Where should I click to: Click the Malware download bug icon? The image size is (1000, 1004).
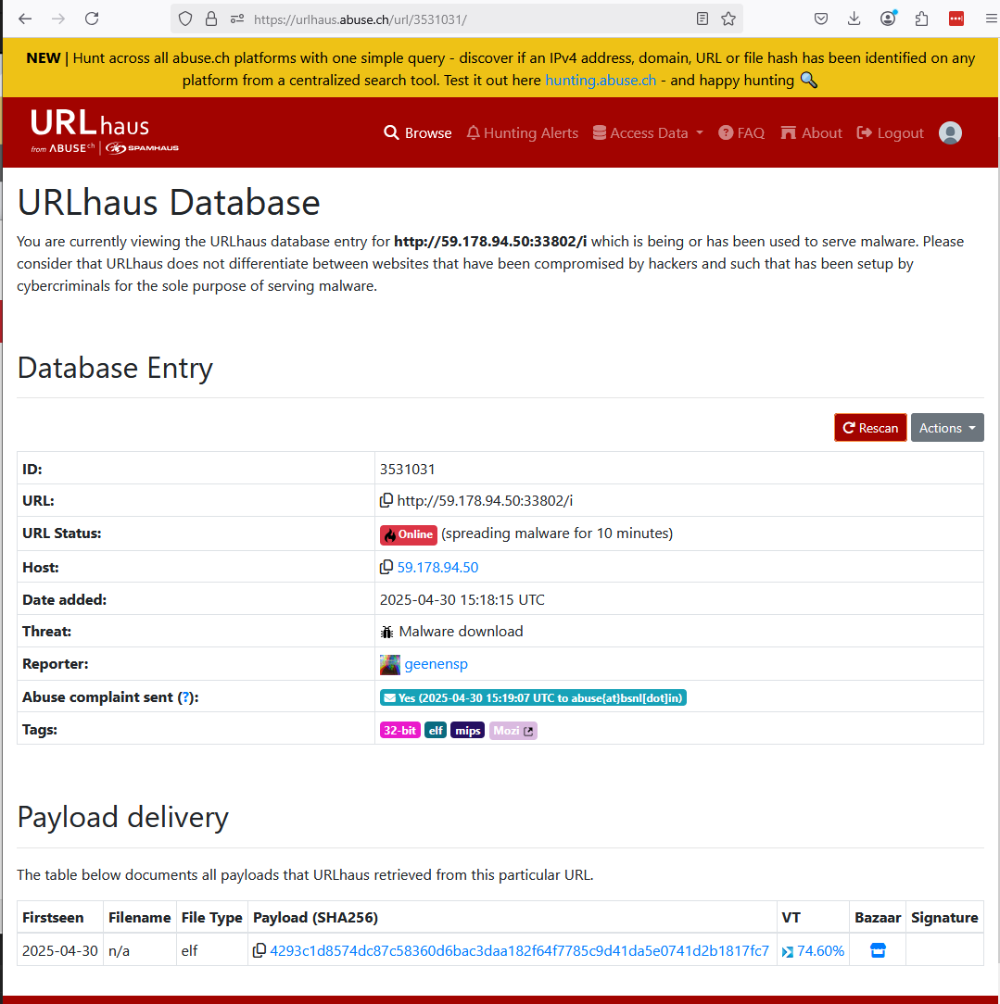(386, 632)
